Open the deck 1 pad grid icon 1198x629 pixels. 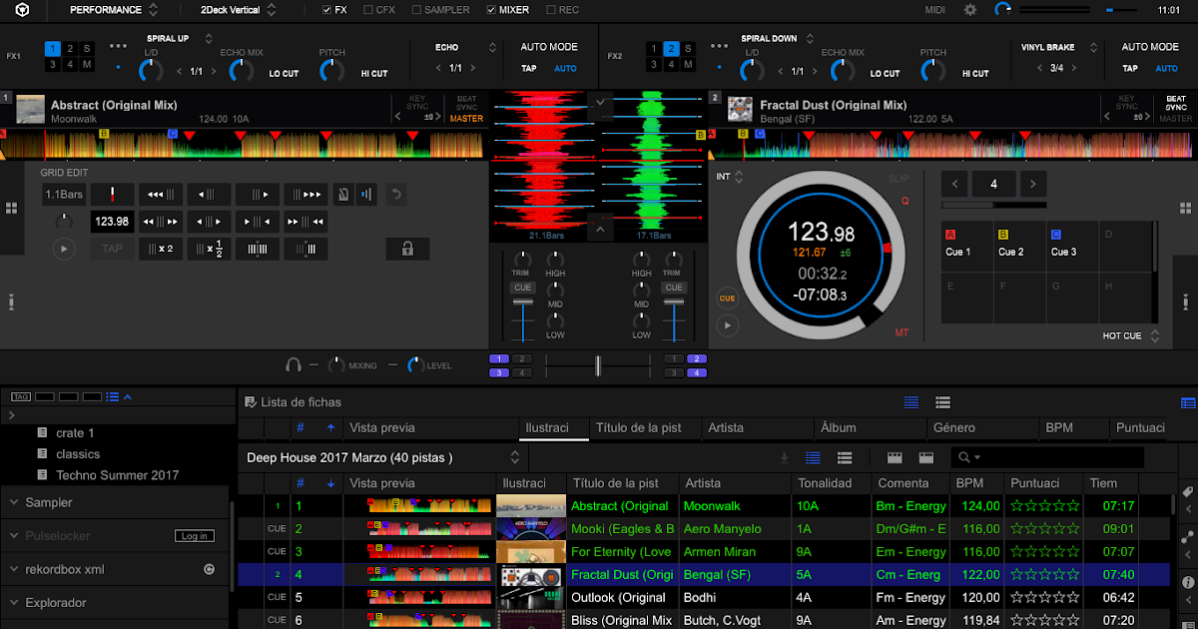tap(11, 209)
